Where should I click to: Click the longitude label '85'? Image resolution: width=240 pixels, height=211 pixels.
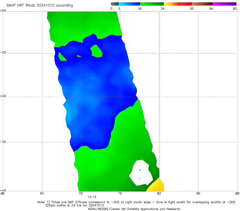click(198, 193)
